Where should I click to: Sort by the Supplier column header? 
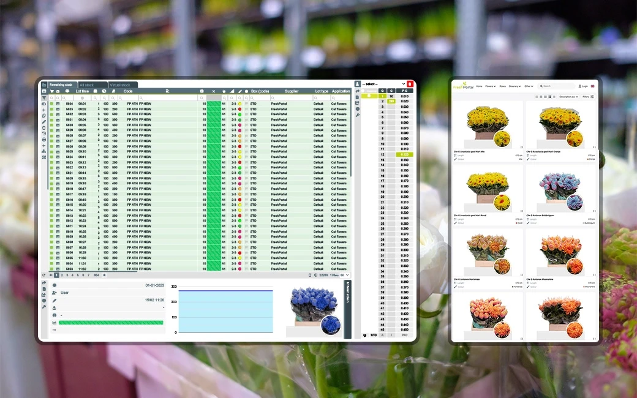pos(292,91)
